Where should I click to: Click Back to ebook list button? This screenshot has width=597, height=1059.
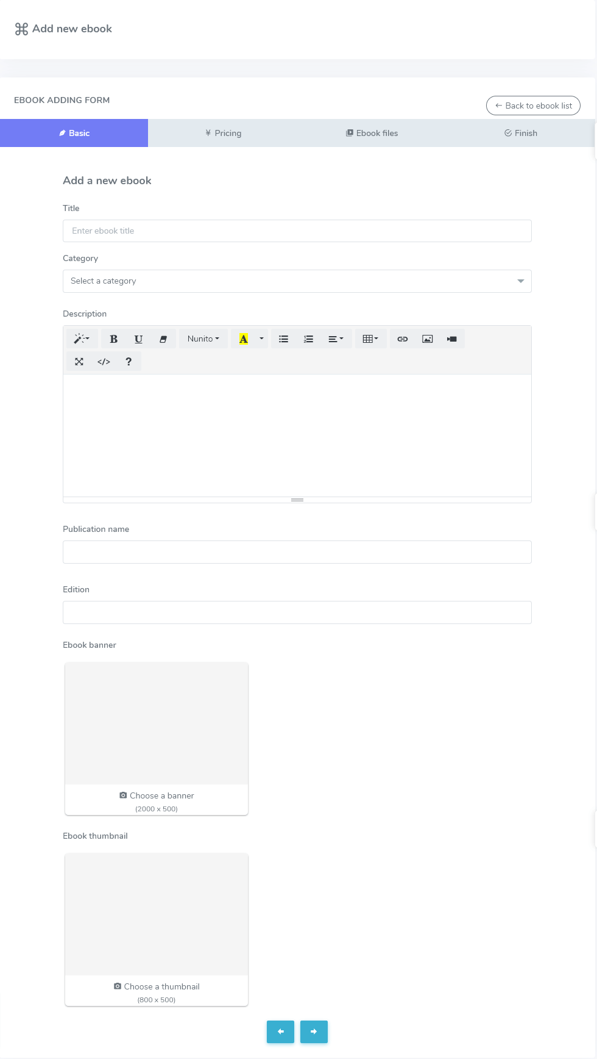[x=533, y=106]
